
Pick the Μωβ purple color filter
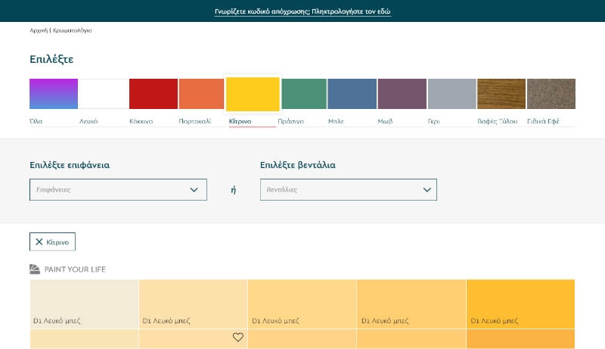point(402,94)
